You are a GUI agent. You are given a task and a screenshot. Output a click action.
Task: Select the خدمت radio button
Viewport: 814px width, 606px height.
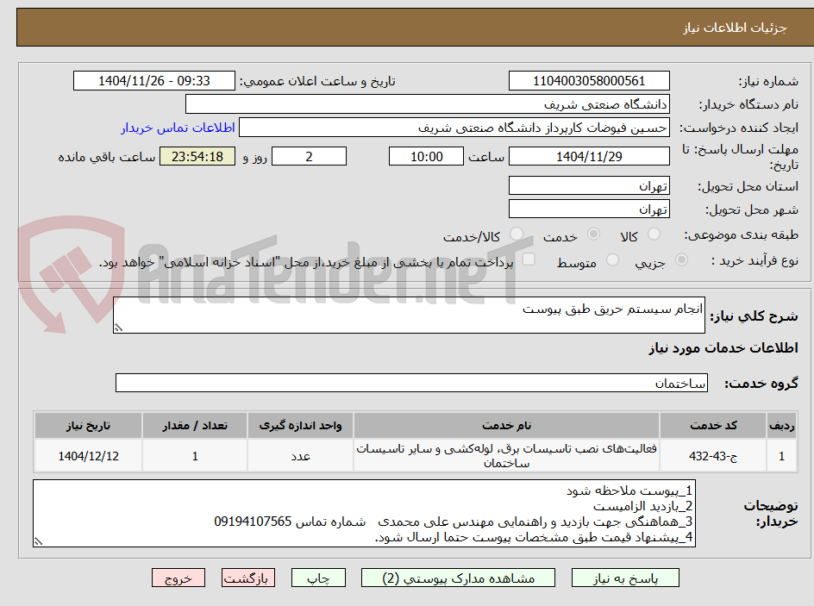tap(593, 234)
